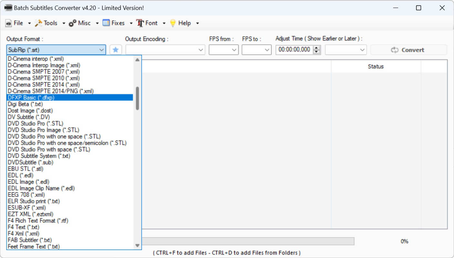454x258 pixels.
Task: Choose DVD Subtitle System (*.txt)
Action: pyautogui.click(x=70, y=156)
